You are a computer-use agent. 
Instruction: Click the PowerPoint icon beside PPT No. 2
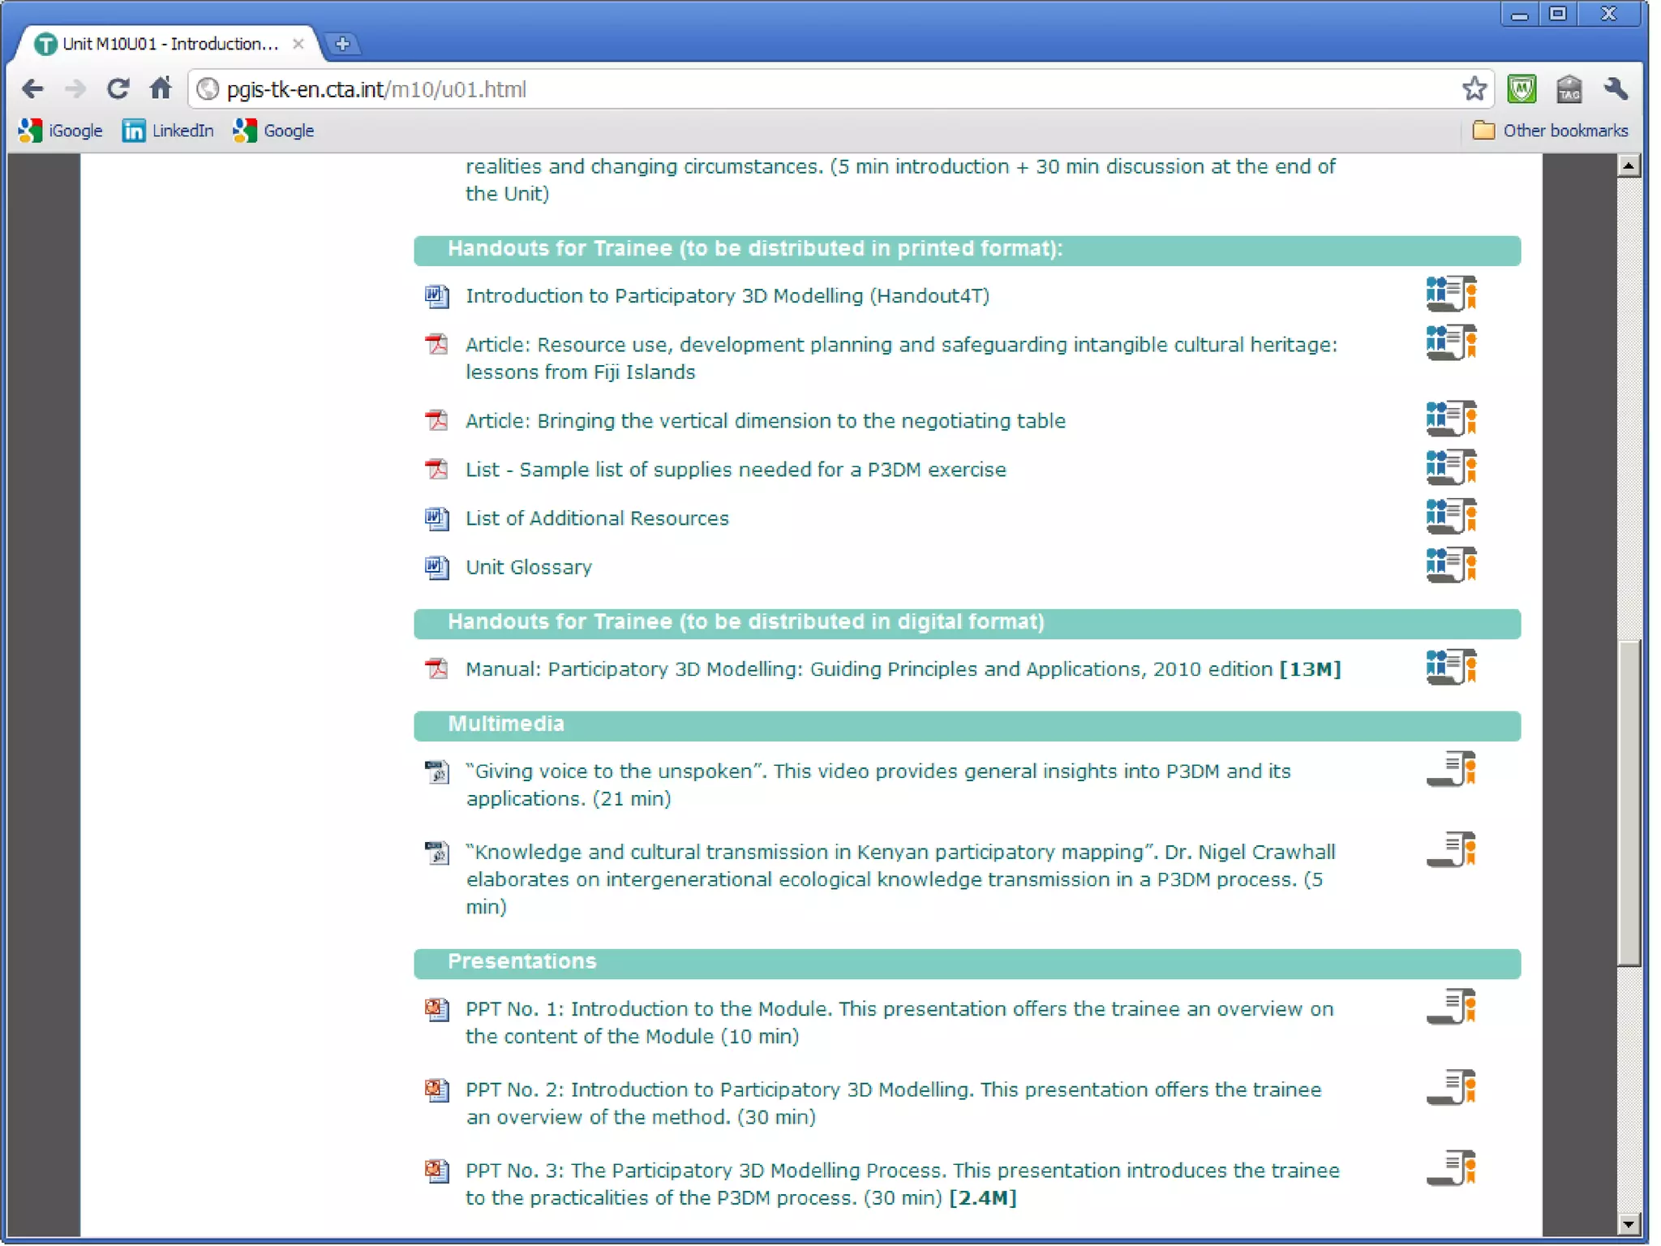[x=436, y=1089]
